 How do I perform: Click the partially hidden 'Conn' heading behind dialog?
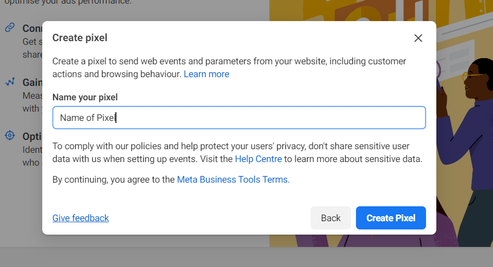(x=32, y=29)
